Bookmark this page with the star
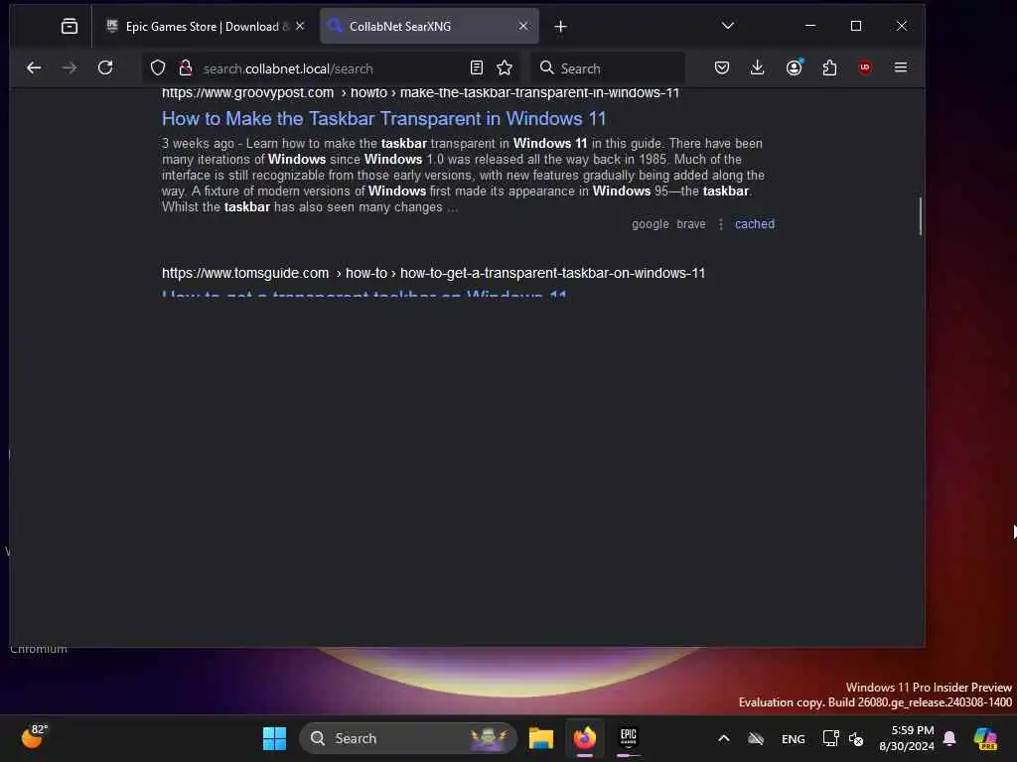1017x762 pixels. pos(505,68)
